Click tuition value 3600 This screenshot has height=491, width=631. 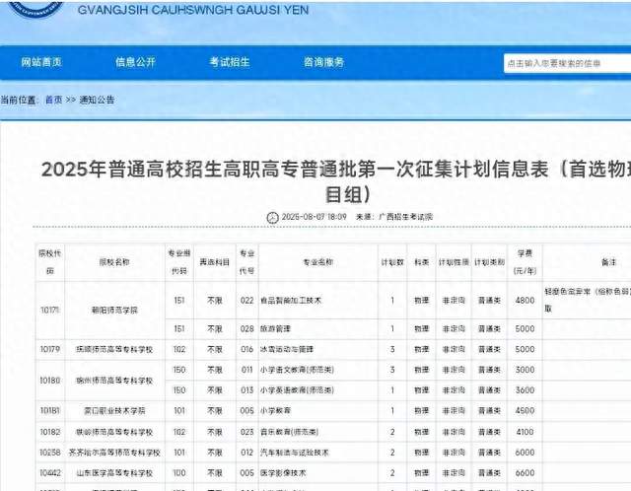tap(525, 390)
